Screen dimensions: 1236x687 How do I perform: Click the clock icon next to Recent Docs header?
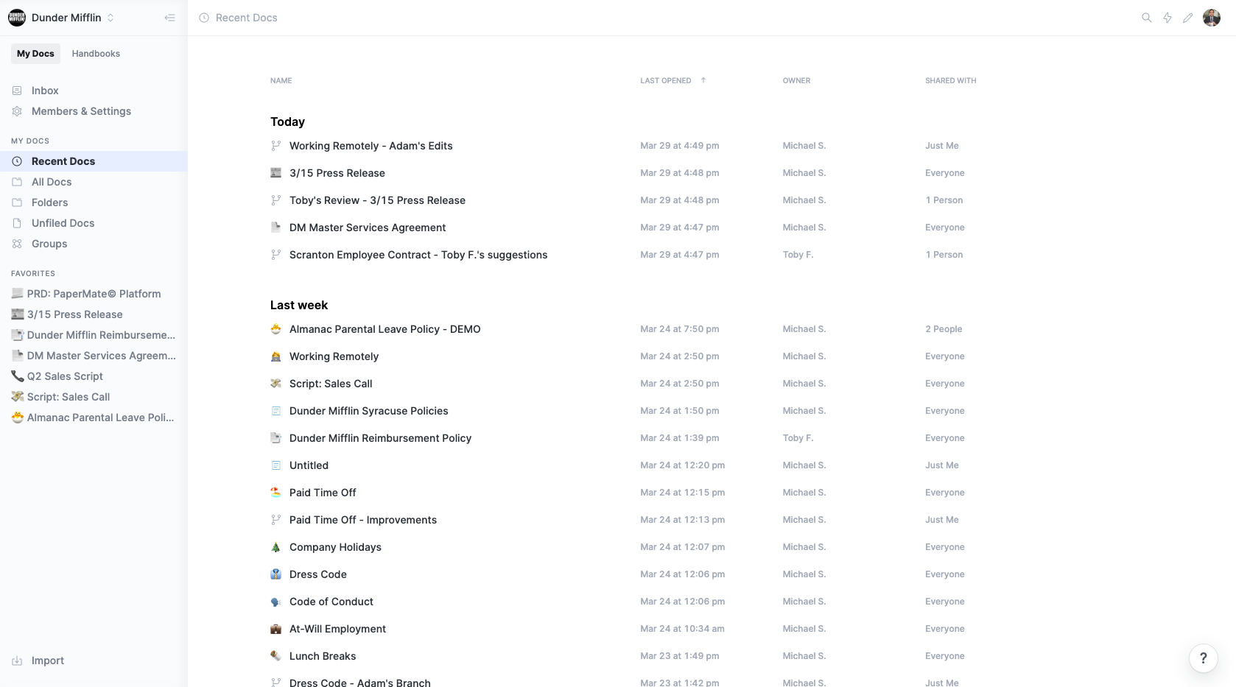coord(204,18)
